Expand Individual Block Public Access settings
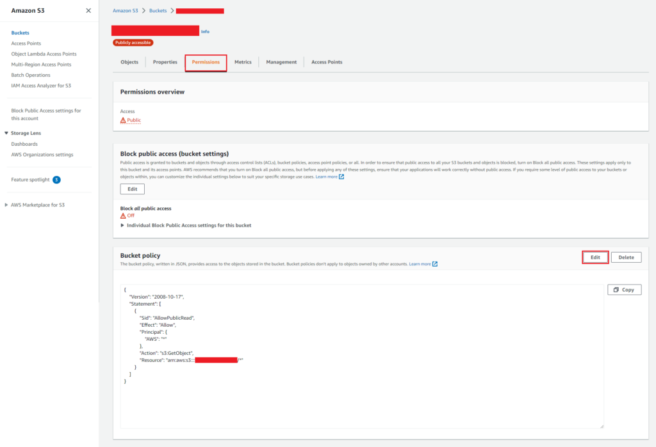 (x=123, y=226)
